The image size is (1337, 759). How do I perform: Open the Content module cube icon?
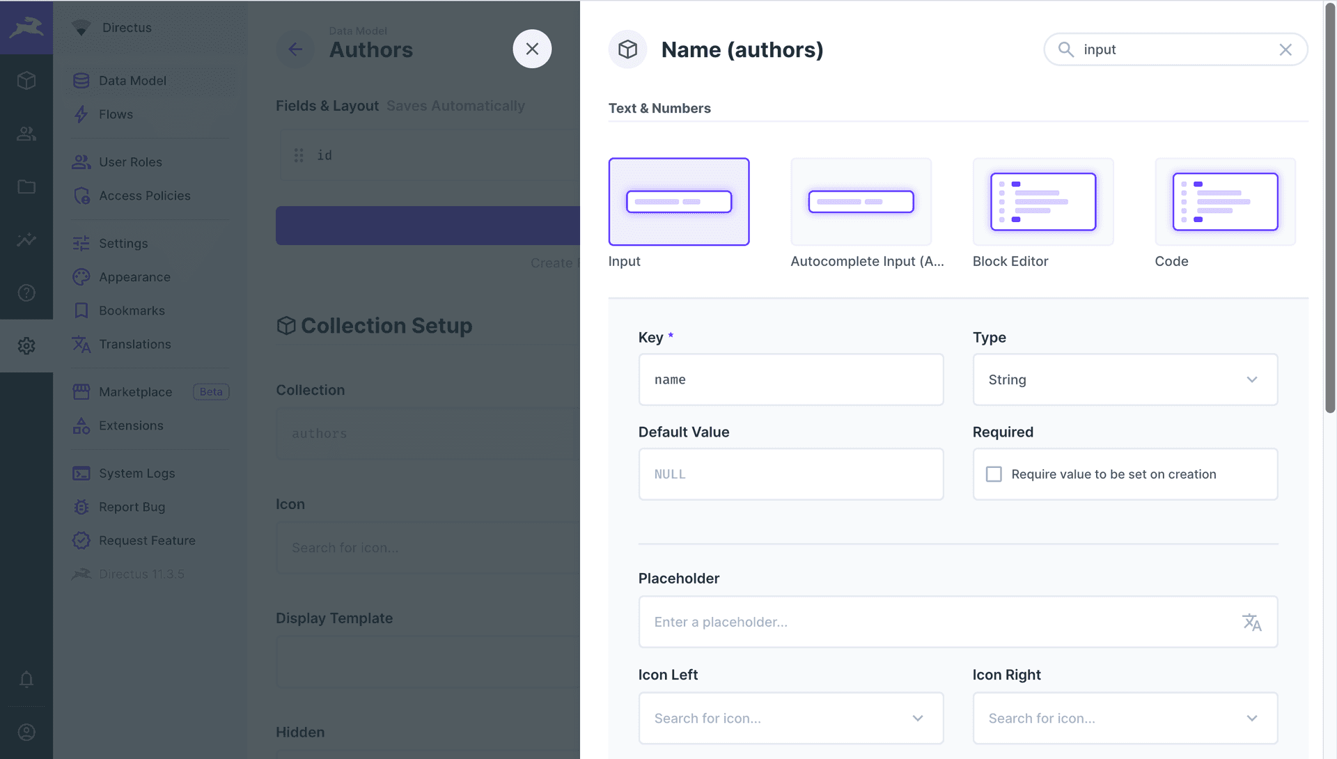tap(26, 81)
